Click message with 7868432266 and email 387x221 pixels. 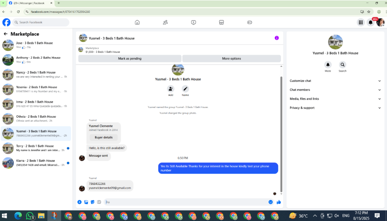(x=110, y=186)
